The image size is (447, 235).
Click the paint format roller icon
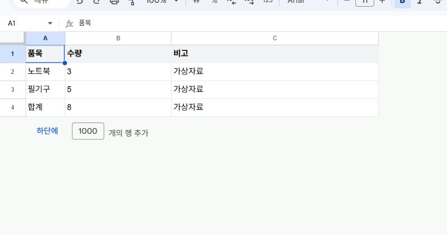point(131,2)
